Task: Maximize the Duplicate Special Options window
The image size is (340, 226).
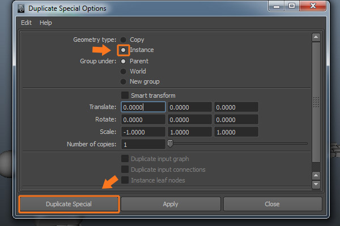Action: (292, 7)
